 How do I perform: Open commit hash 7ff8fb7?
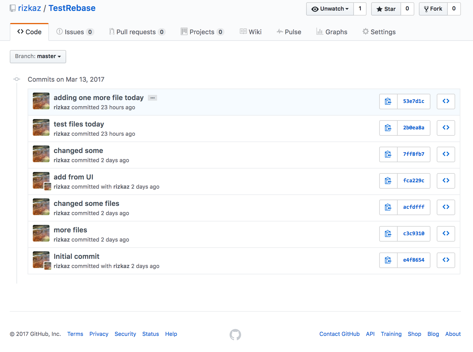pyautogui.click(x=414, y=154)
